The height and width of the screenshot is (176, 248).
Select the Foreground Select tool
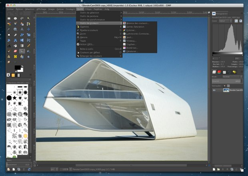coord(22,24)
